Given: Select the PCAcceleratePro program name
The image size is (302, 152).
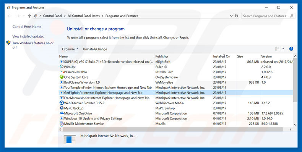Looking at the screenshot, I should [76, 72].
